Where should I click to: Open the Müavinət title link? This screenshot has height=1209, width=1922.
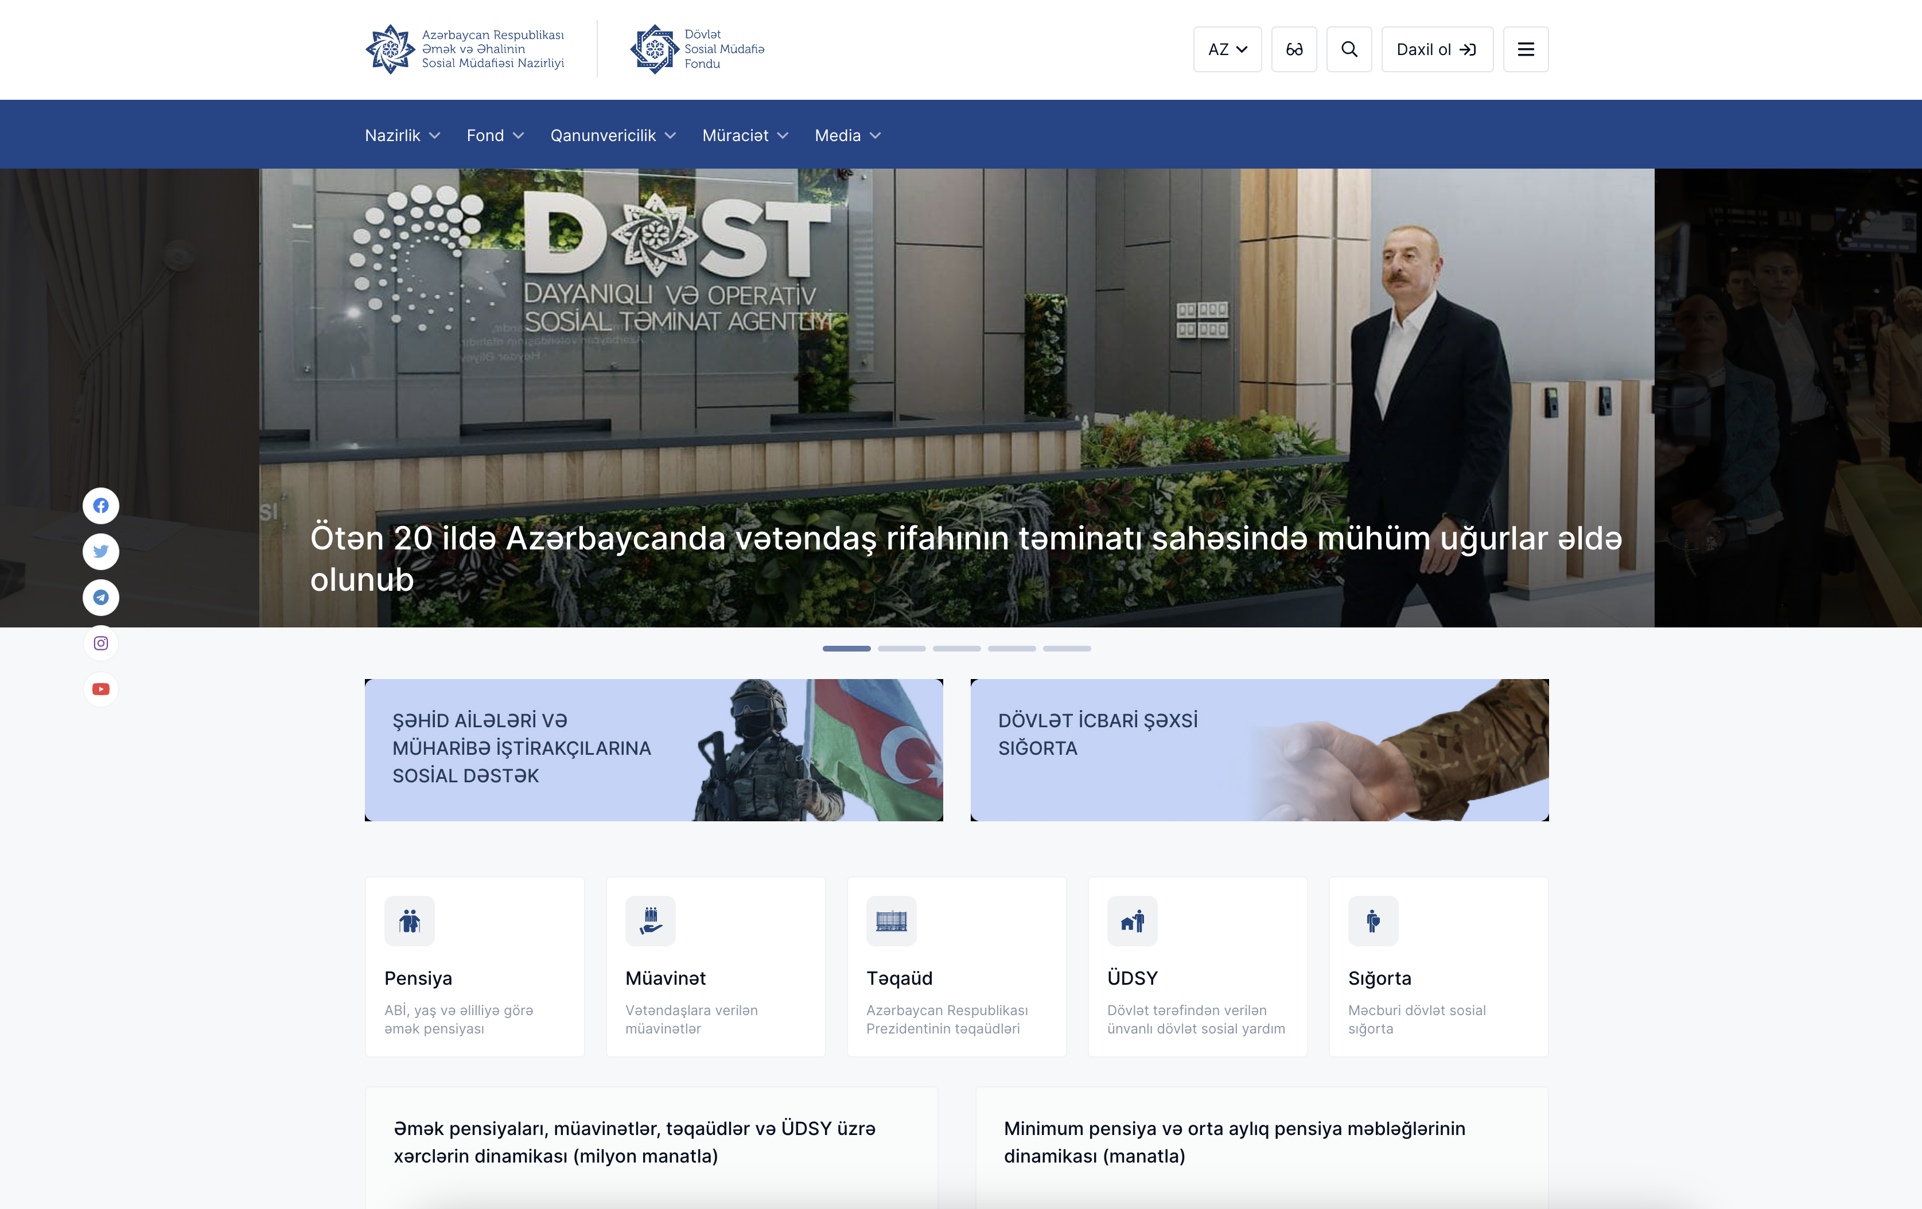pos(666,978)
